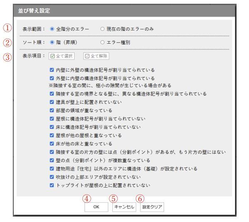Toggle 屋根が他の屋根と重なっている checkbox
The height and width of the screenshot is (222, 249).
tap(52, 136)
